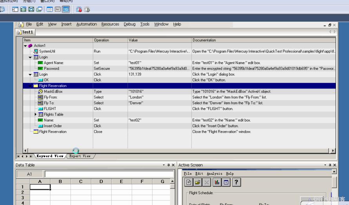
Task: Click the new document icon in Active Screen
Action: [x=189, y=182]
